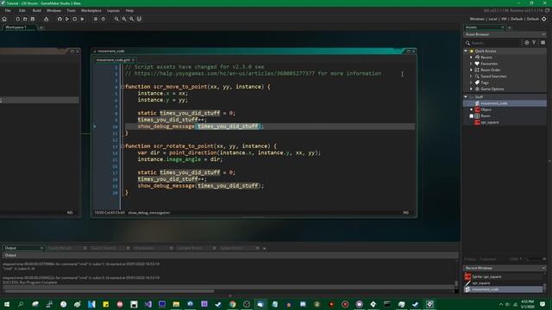Collapse the Stuff folder

[466, 96]
